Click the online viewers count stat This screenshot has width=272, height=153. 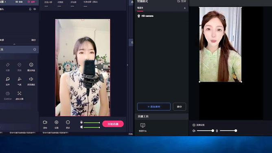coord(48,4)
